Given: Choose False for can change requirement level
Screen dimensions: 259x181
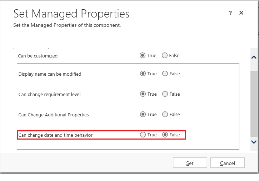Looking at the screenshot, I should pos(165,94).
